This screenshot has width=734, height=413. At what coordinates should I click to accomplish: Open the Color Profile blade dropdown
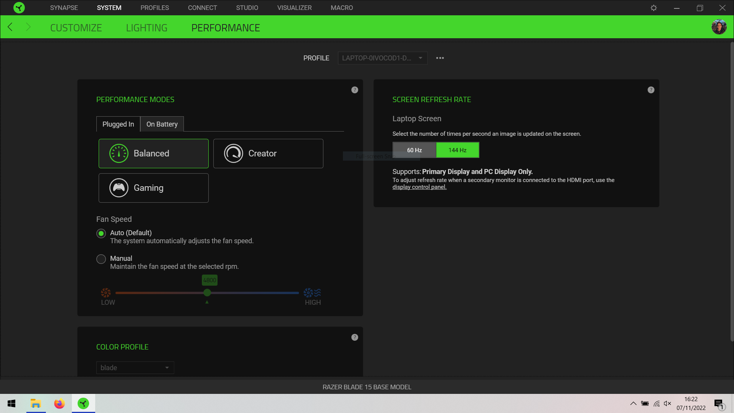(135, 367)
